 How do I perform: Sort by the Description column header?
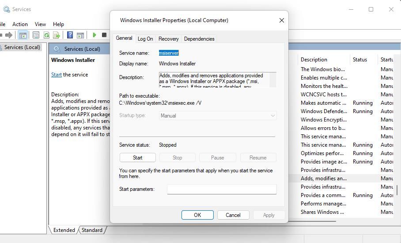(x=324, y=60)
